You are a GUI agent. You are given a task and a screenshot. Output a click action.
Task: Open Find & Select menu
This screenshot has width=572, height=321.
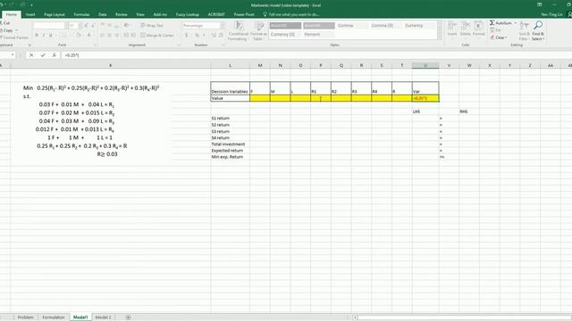(538, 31)
